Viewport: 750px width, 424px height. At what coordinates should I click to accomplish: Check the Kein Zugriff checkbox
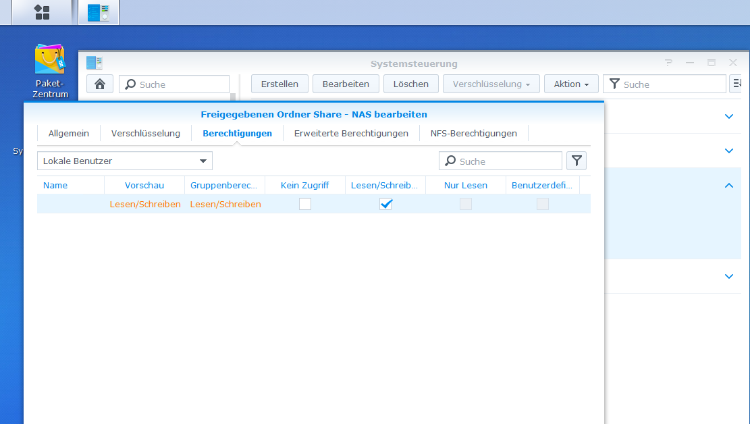304,204
